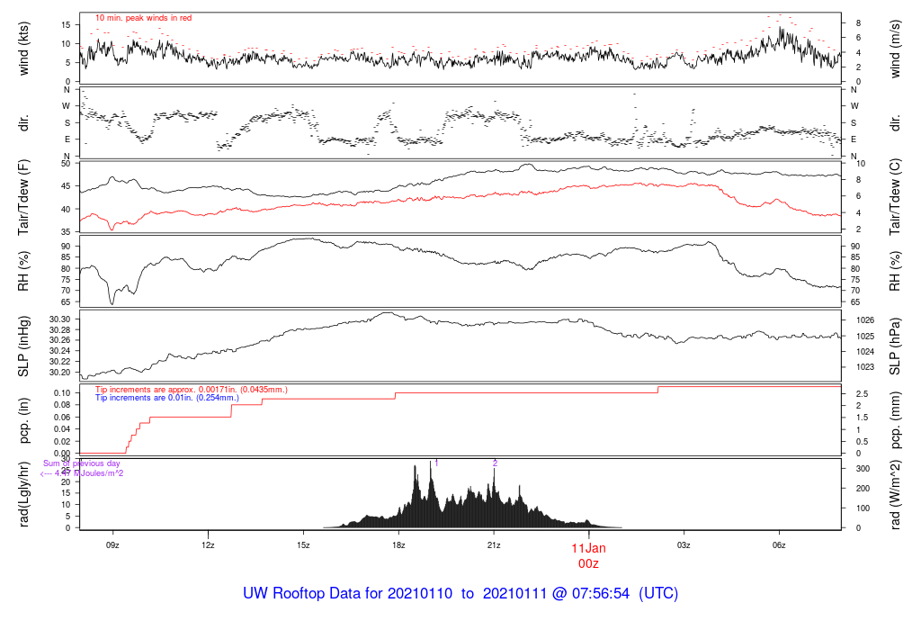
Task: Select the 1023 hPa tick value
Action: tap(865, 367)
